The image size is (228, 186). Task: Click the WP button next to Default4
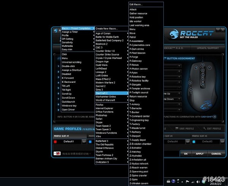coord(188,142)
